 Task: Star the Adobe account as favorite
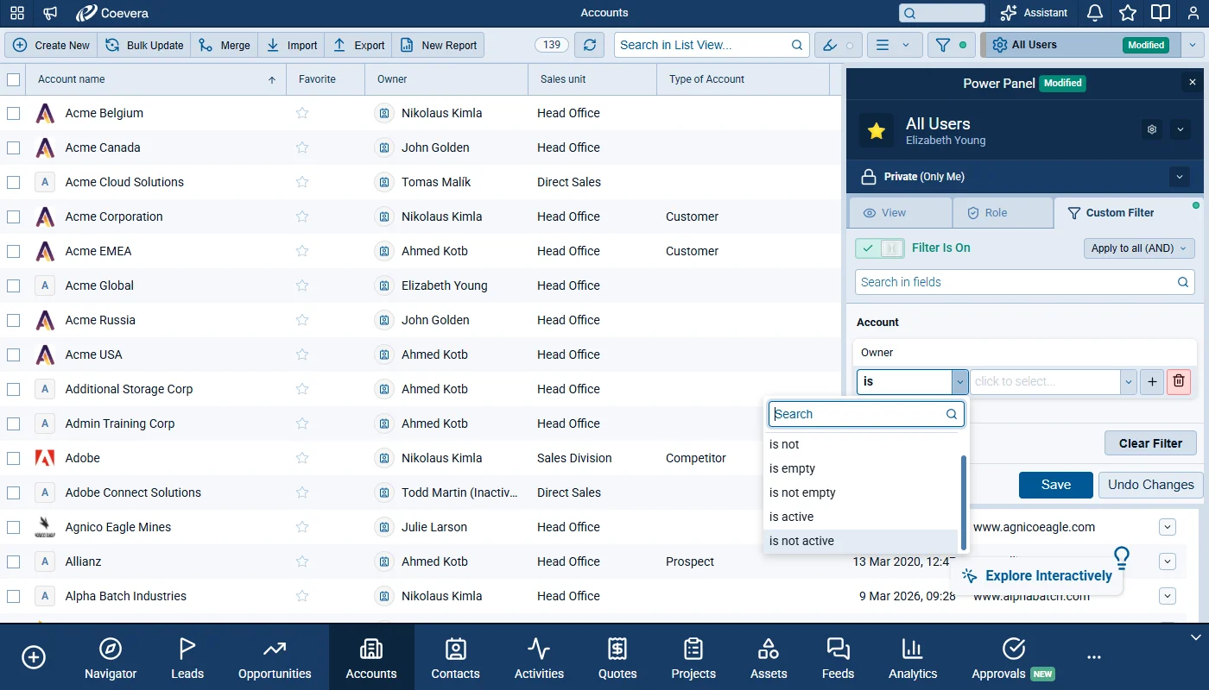click(302, 458)
